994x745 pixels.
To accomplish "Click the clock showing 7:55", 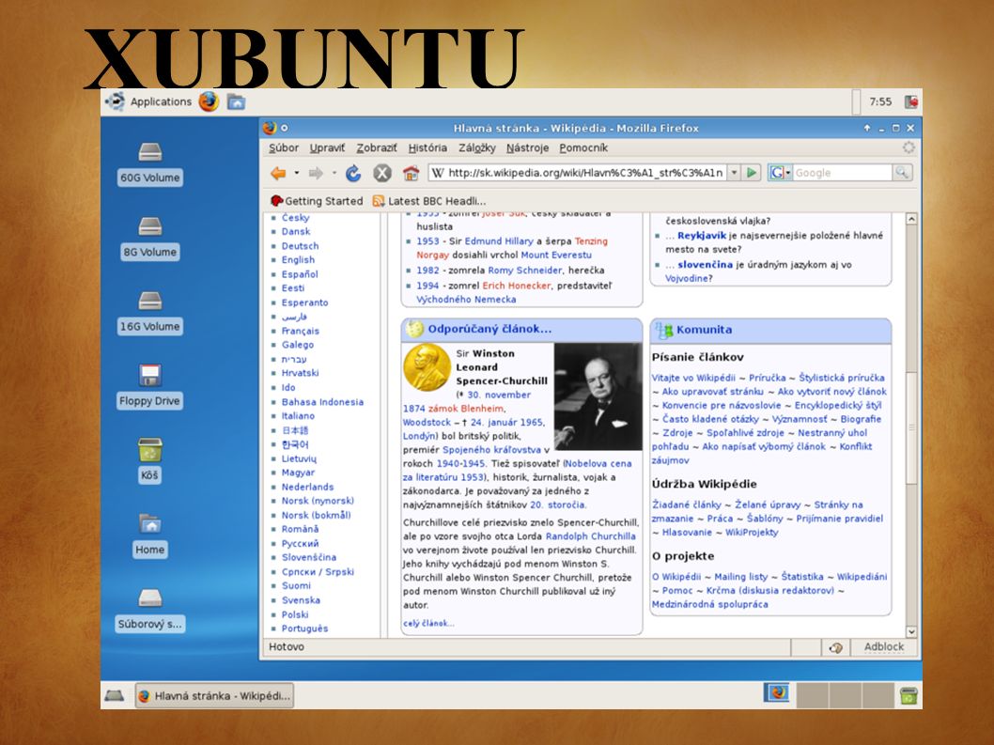I will [x=880, y=101].
